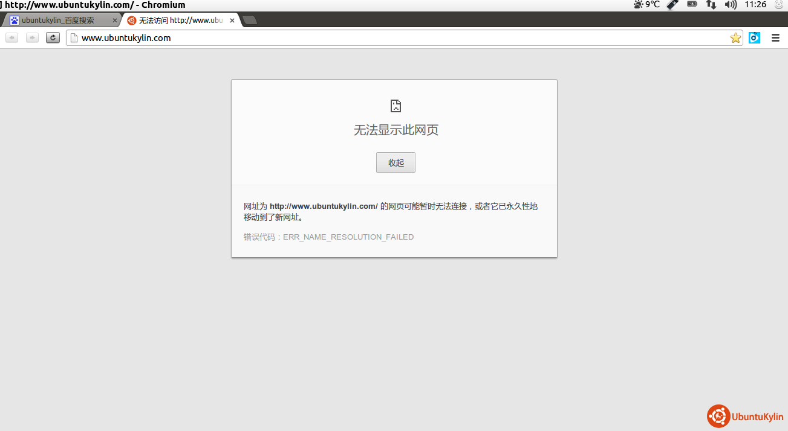Open the clock showing 11:26
The height and width of the screenshot is (431, 788).
point(755,5)
